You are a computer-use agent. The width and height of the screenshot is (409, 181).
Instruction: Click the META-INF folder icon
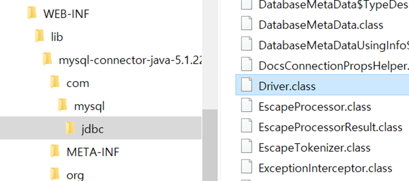[x=55, y=151]
